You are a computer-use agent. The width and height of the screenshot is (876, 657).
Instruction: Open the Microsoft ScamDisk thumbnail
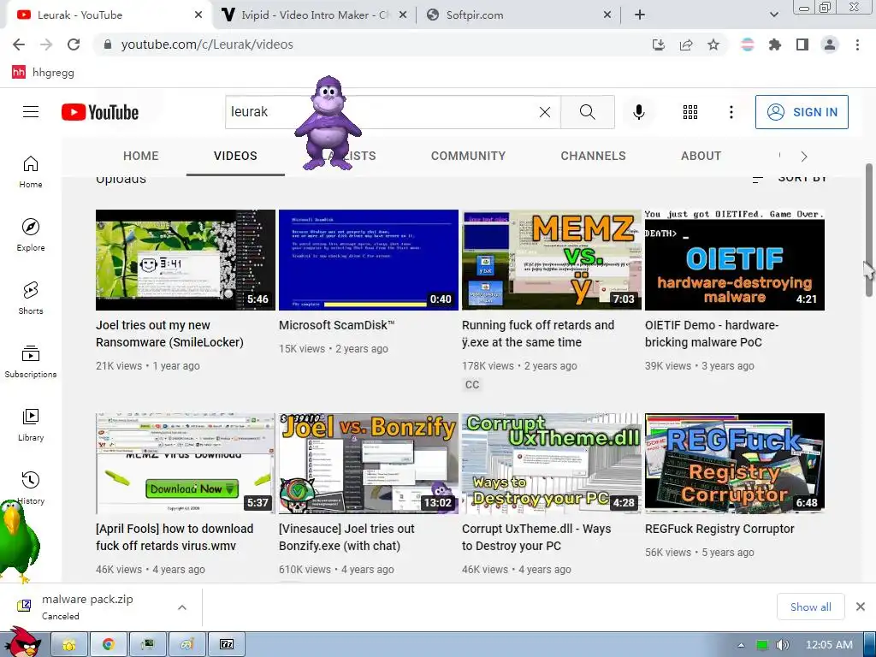[x=369, y=260]
